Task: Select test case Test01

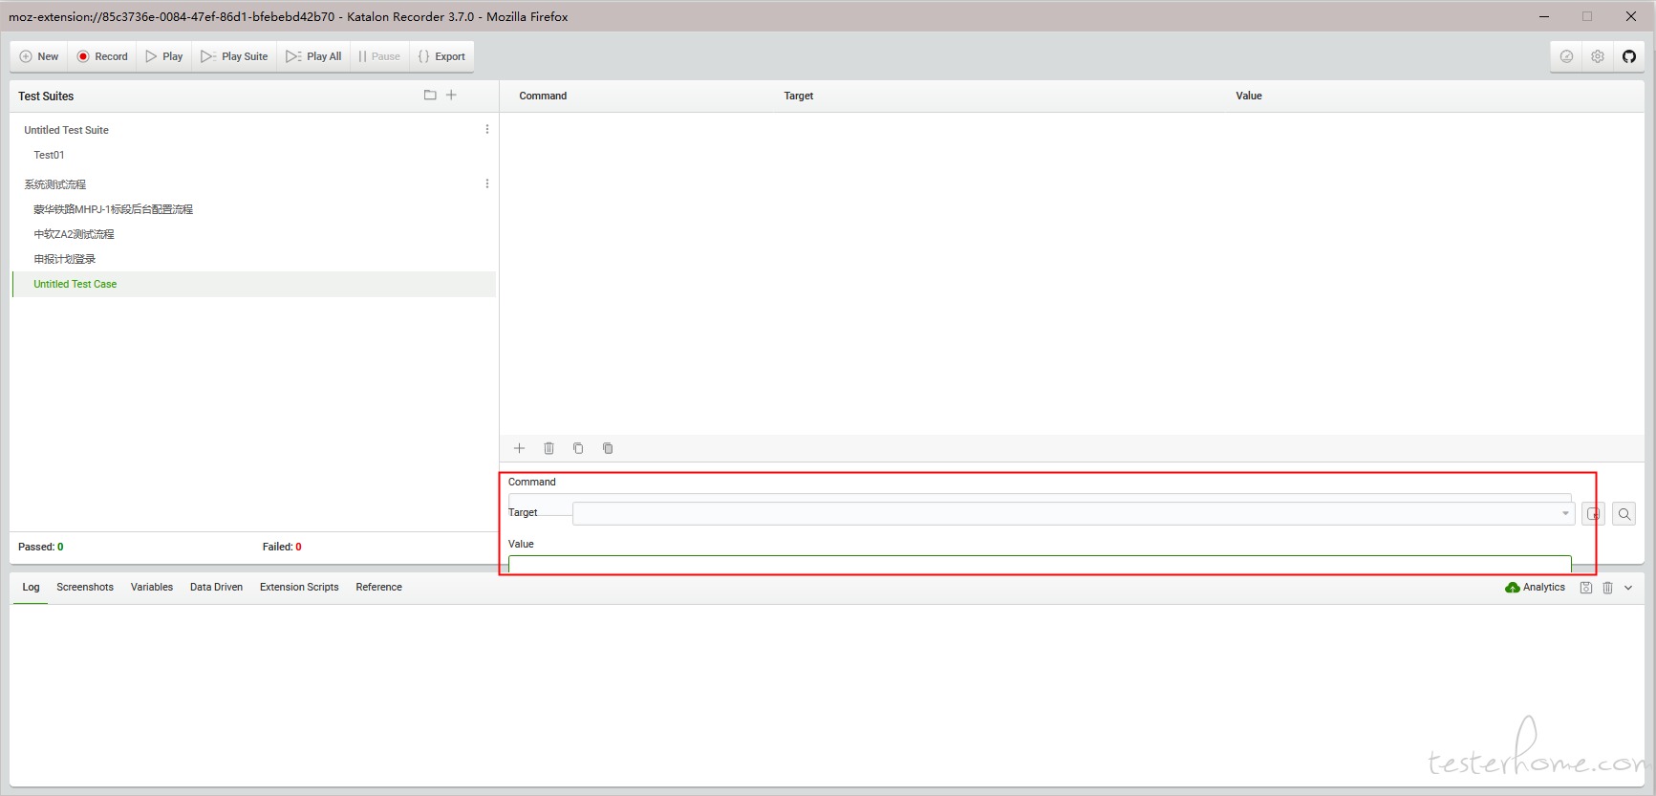Action: 49,155
